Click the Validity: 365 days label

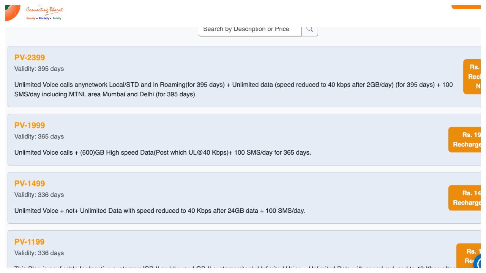click(39, 136)
